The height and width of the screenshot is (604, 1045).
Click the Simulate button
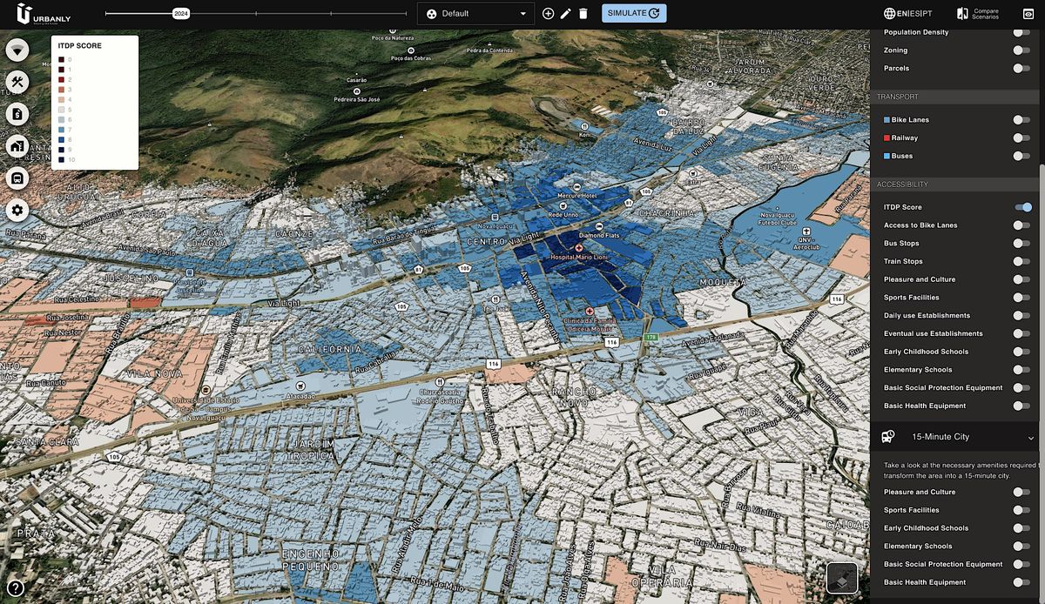pyautogui.click(x=633, y=13)
